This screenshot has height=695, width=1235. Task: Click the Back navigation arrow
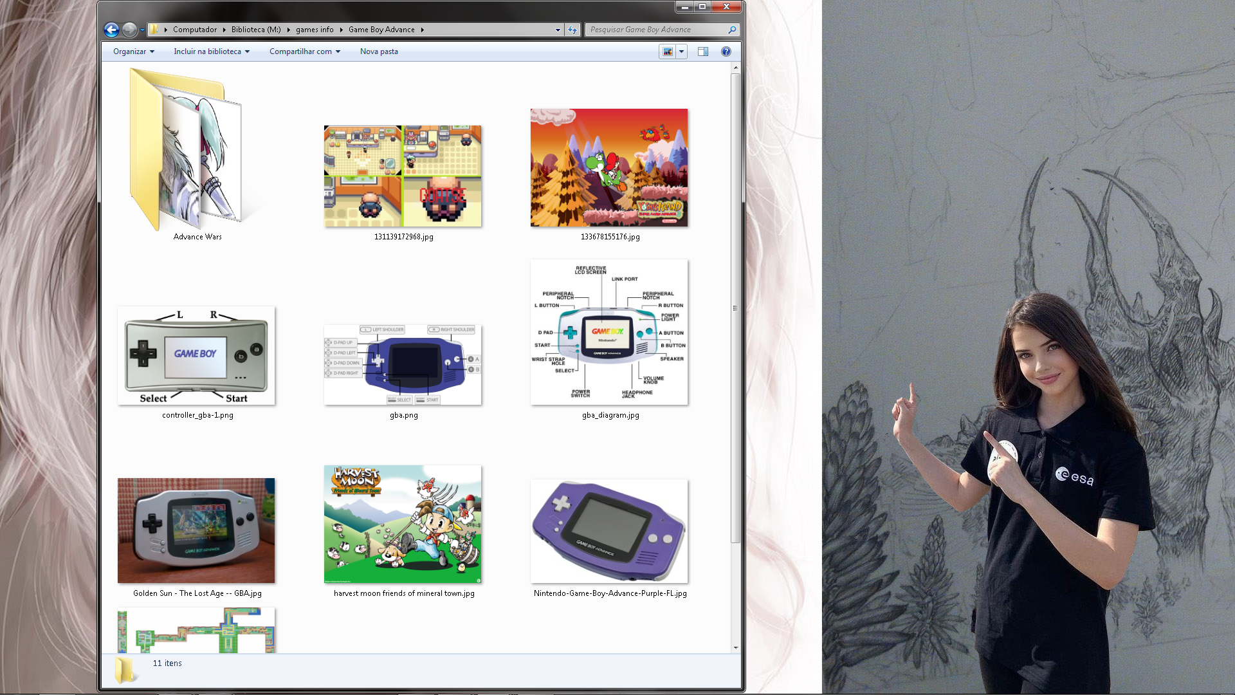pyautogui.click(x=111, y=30)
